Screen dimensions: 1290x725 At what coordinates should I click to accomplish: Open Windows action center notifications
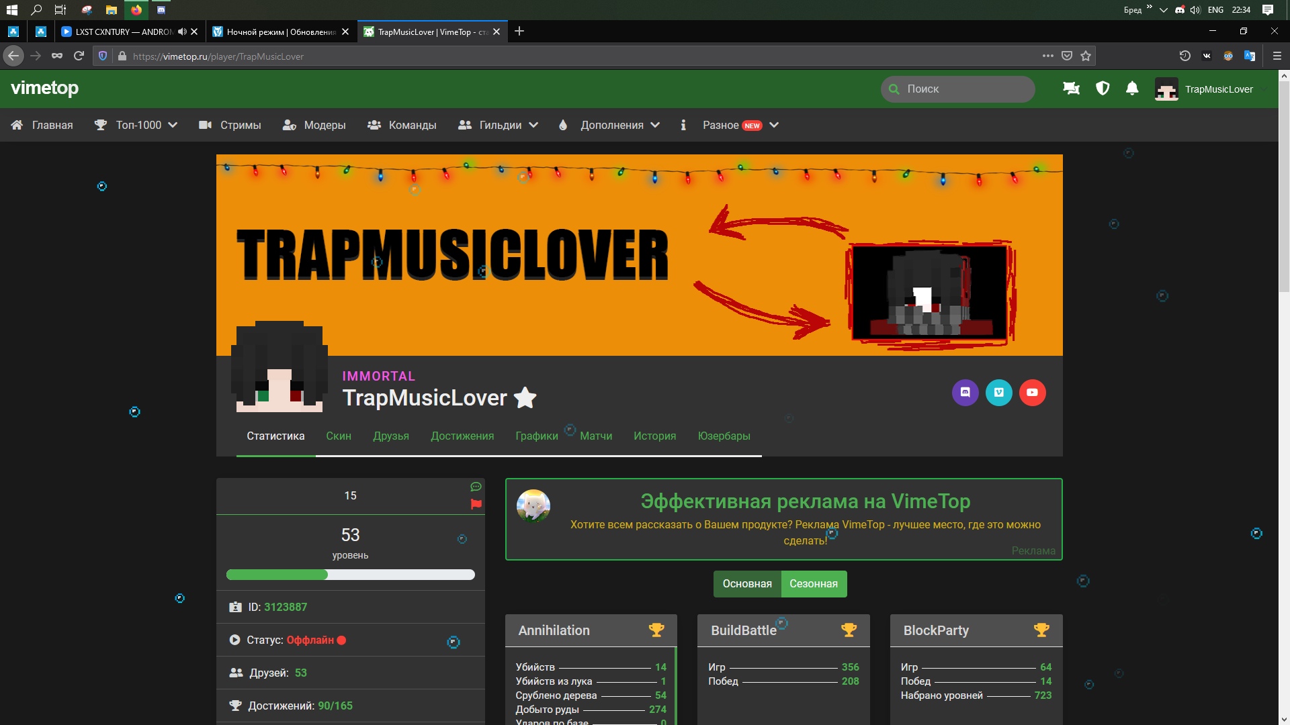point(1267,9)
